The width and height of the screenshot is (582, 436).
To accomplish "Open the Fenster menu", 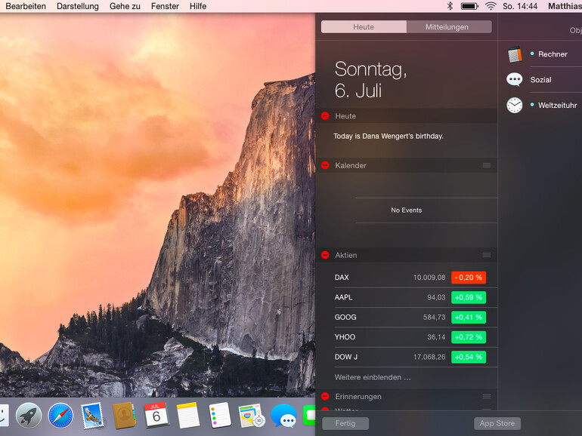I will click(x=165, y=6).
